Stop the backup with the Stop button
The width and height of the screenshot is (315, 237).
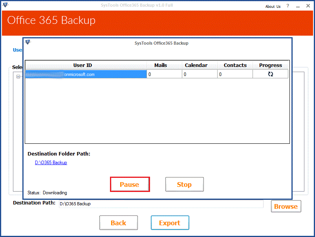185,184
